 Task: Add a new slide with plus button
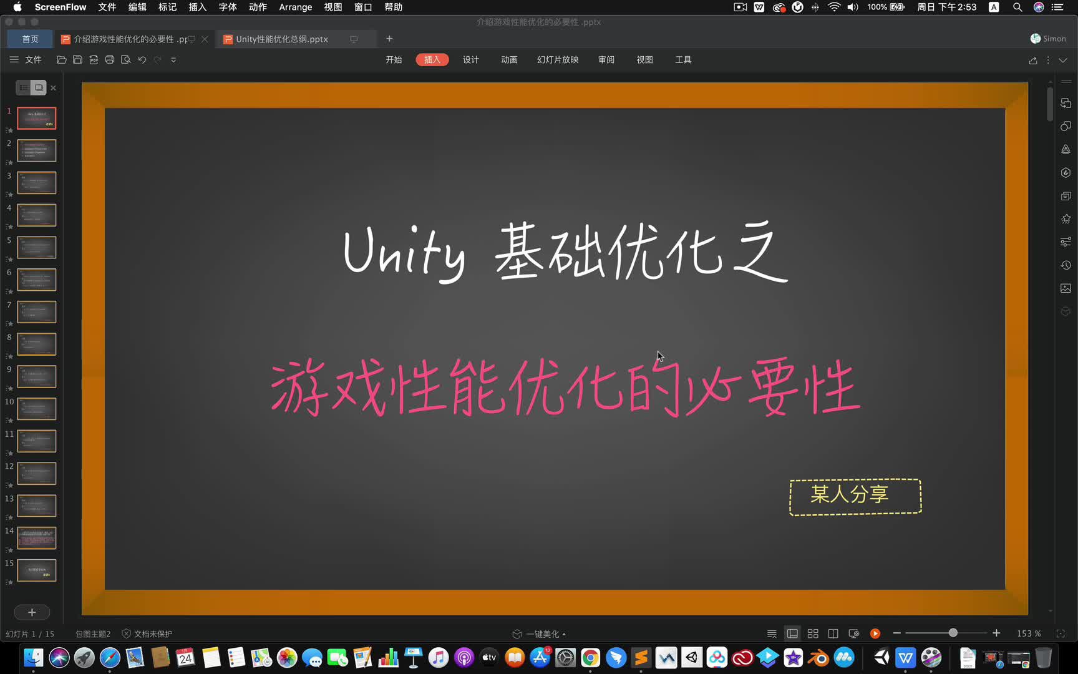(32, 612)
